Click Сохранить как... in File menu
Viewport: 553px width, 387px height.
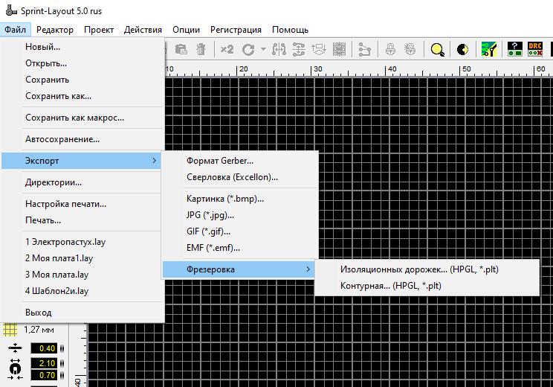tap(59, 96)
